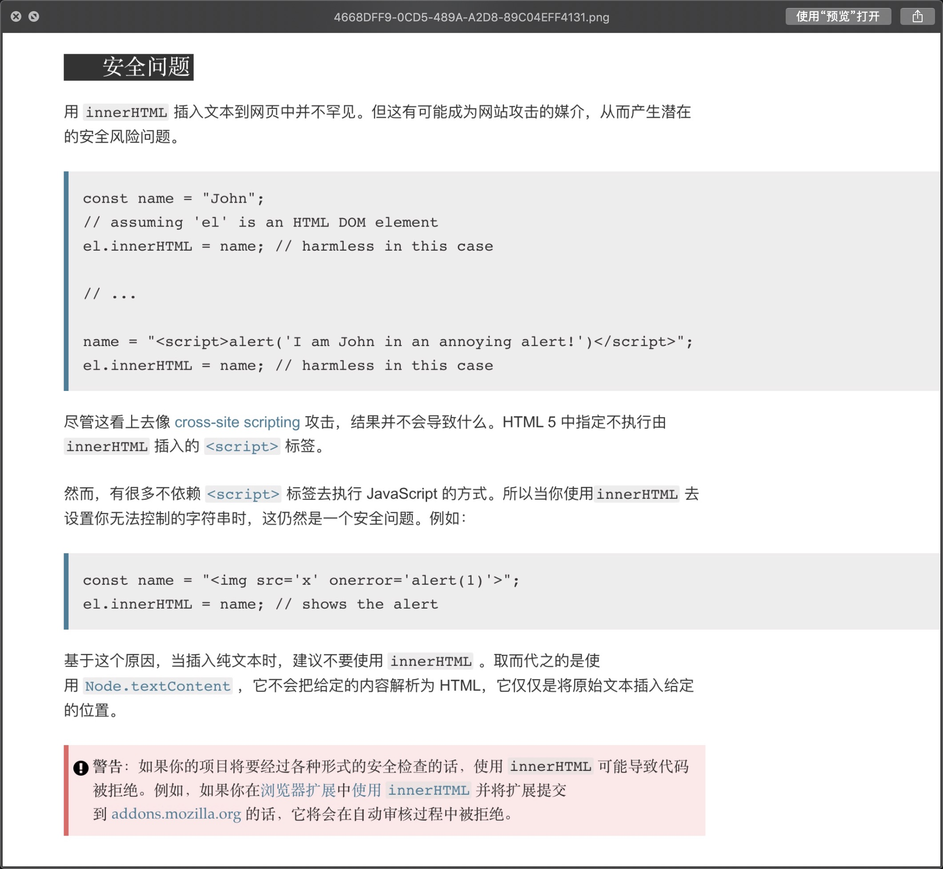Click inline innerHTML code in first paragraph
This screenshot has height=869, width=943.
(x=126, y=112)
